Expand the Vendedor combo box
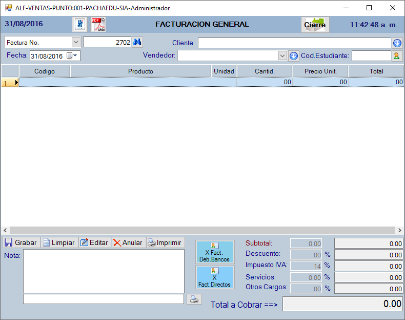The image size is (405, 320). click(x=282, y=55)
